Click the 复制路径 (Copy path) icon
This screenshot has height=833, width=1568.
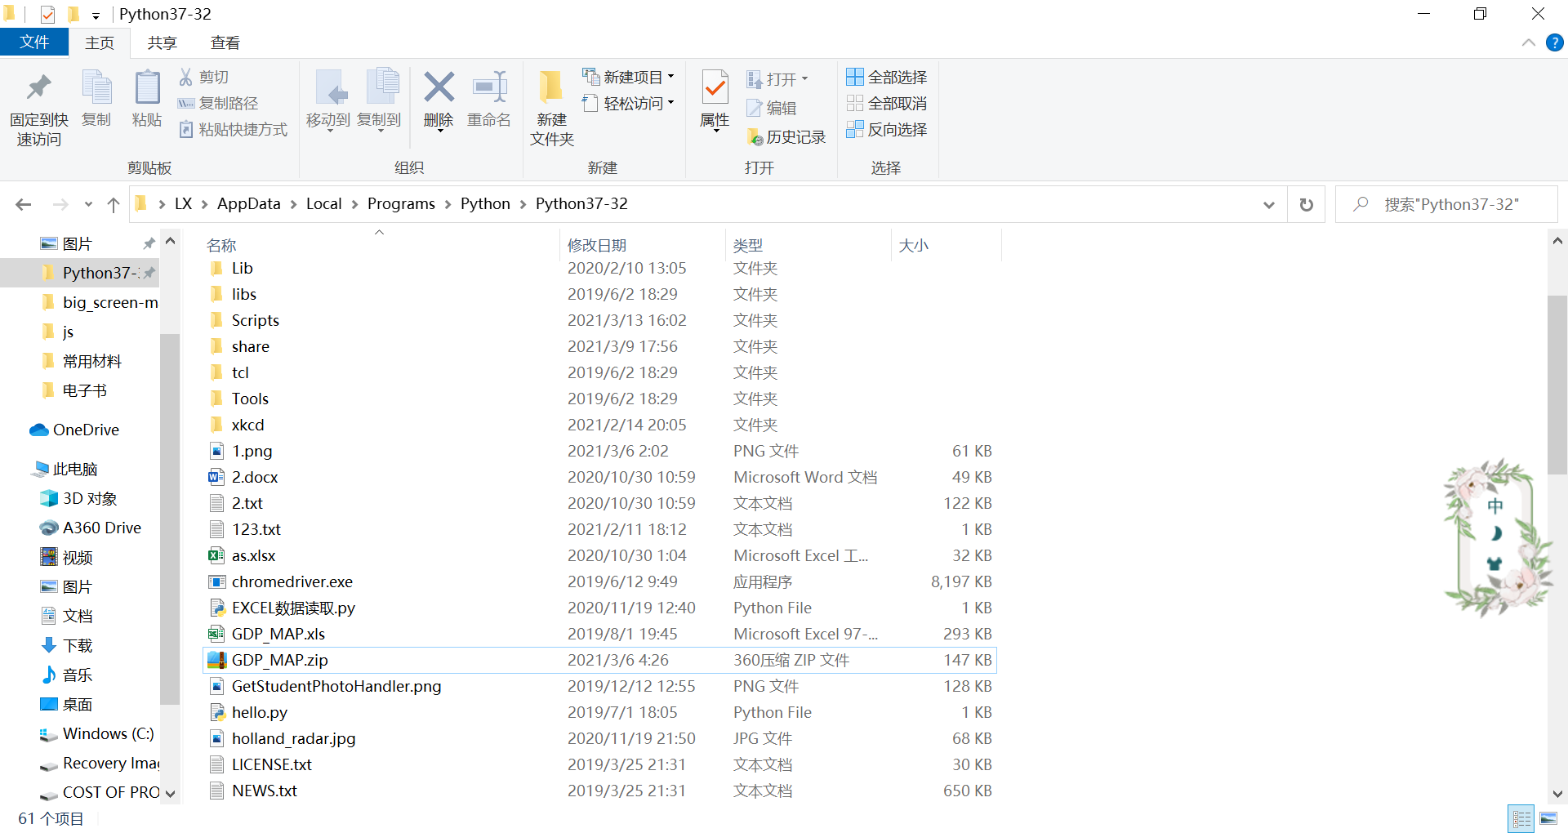point(217,103)
